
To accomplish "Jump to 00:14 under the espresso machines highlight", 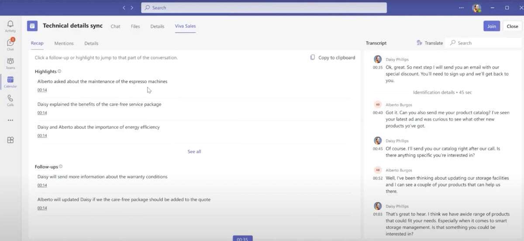I will pos(42,90).
